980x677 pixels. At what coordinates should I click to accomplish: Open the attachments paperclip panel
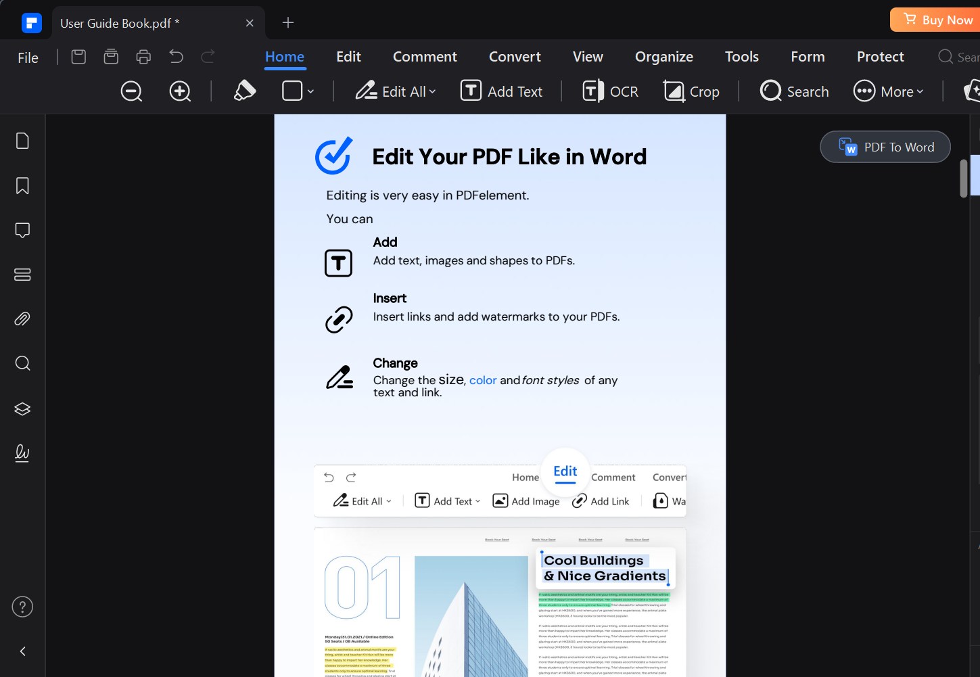click(x=22, y=319)
